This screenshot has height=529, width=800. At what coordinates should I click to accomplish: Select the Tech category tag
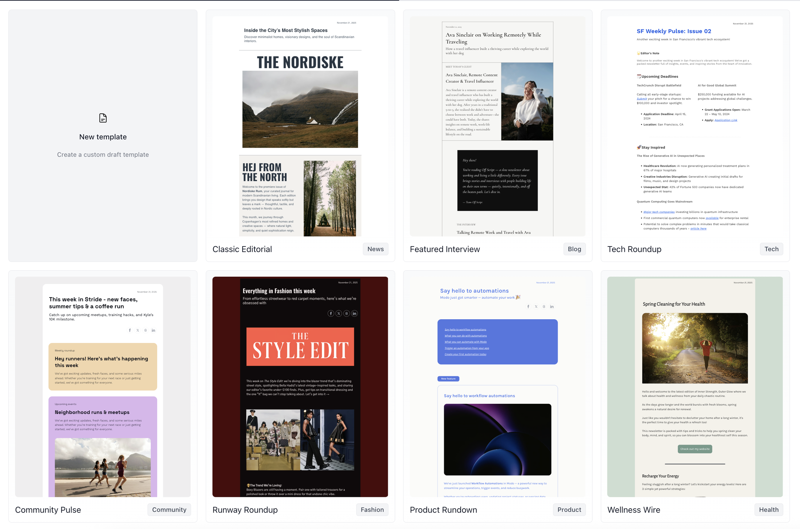[x=771, y=249]
